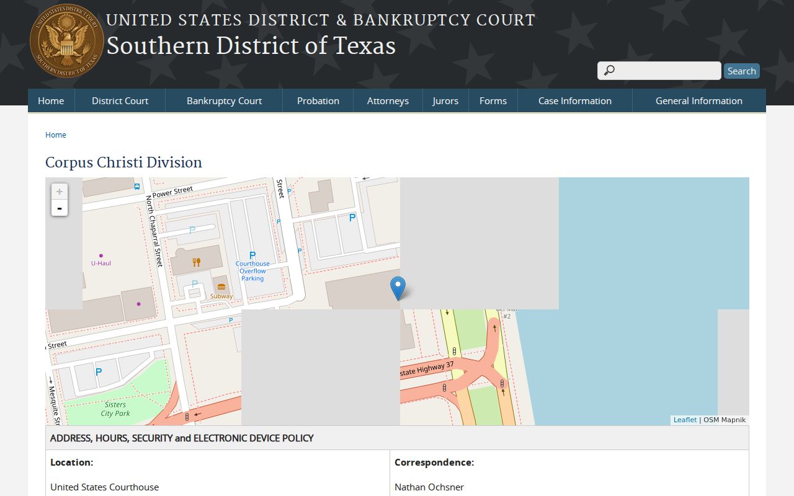Open the Attorneys menu
The width and height of the screenshot is (794, 496).
[x=388, y=100]
